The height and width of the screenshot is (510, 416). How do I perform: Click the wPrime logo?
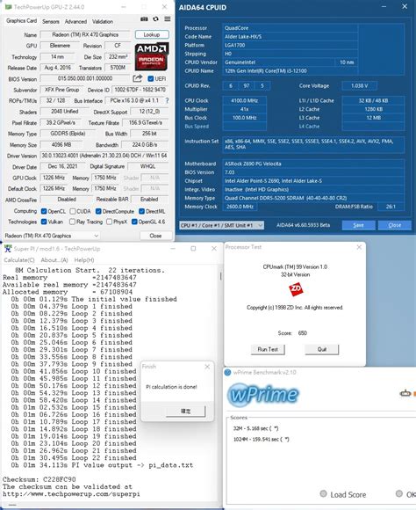pos(262,395)
